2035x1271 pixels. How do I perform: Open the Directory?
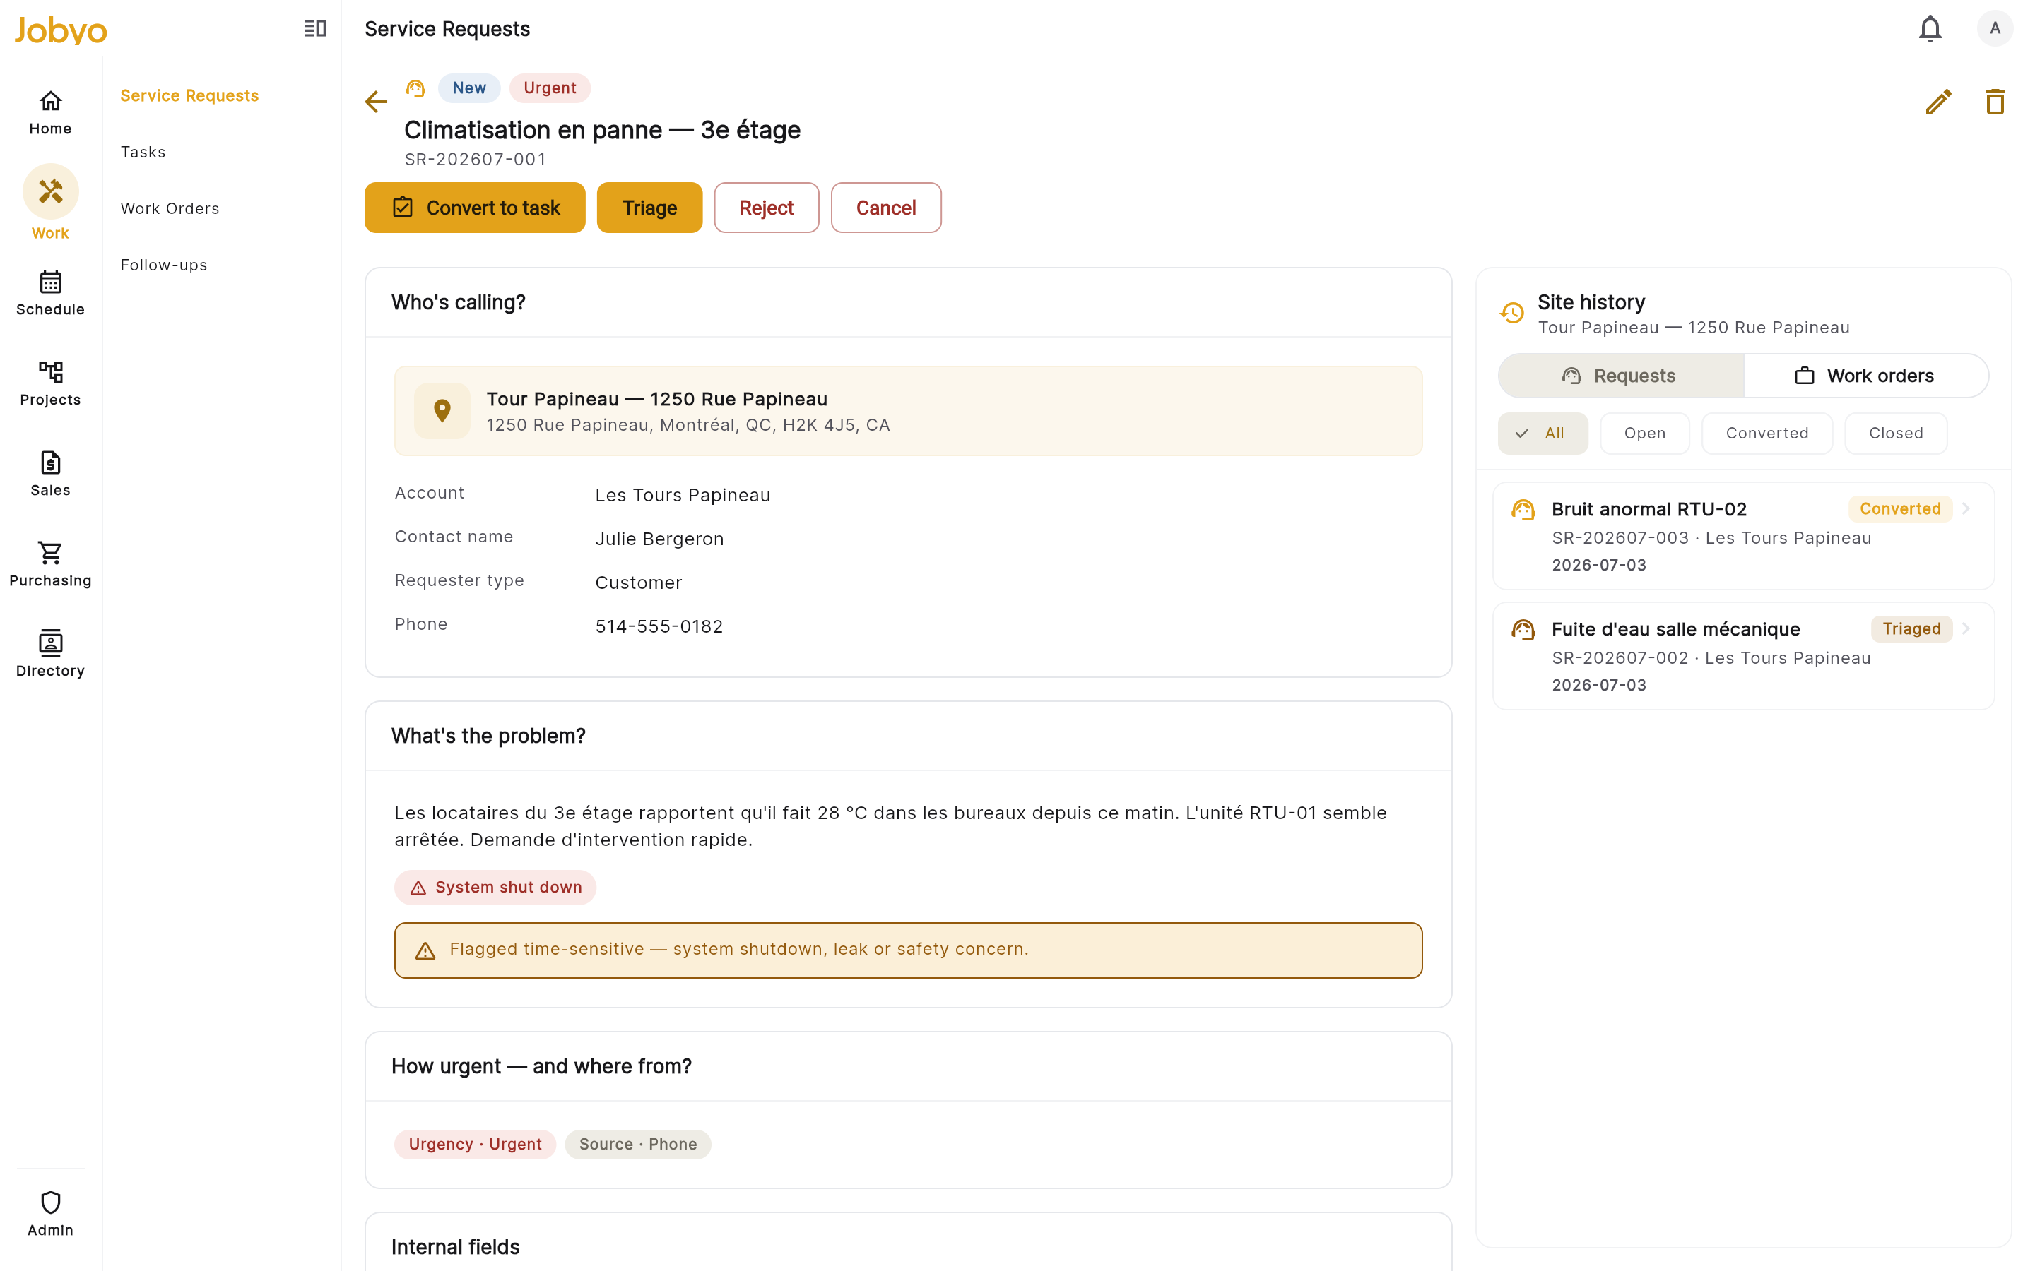coord(50,655)
